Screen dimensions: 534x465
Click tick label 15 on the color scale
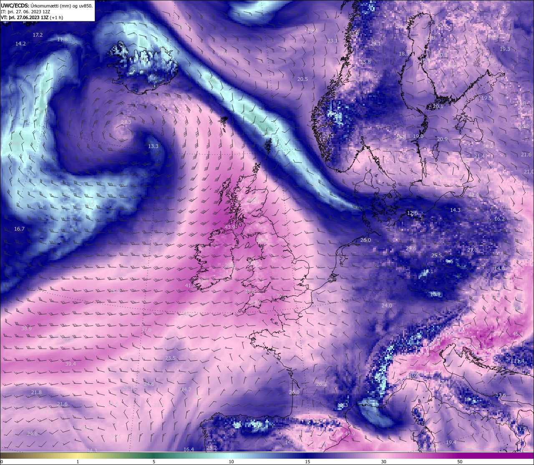pyautogui.click(x=307, y=462)
